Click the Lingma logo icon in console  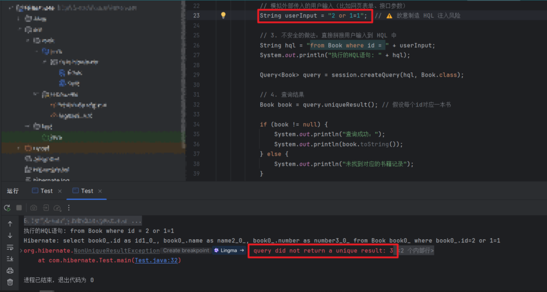coord(217,250)
